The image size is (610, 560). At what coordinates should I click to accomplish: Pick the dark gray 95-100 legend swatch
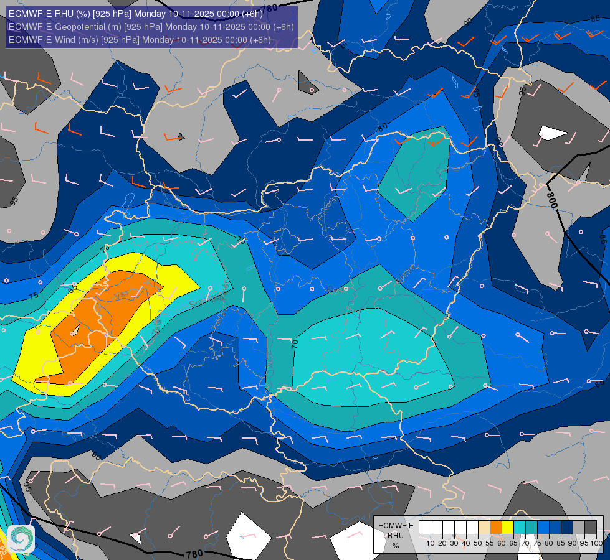pos(591,528)
